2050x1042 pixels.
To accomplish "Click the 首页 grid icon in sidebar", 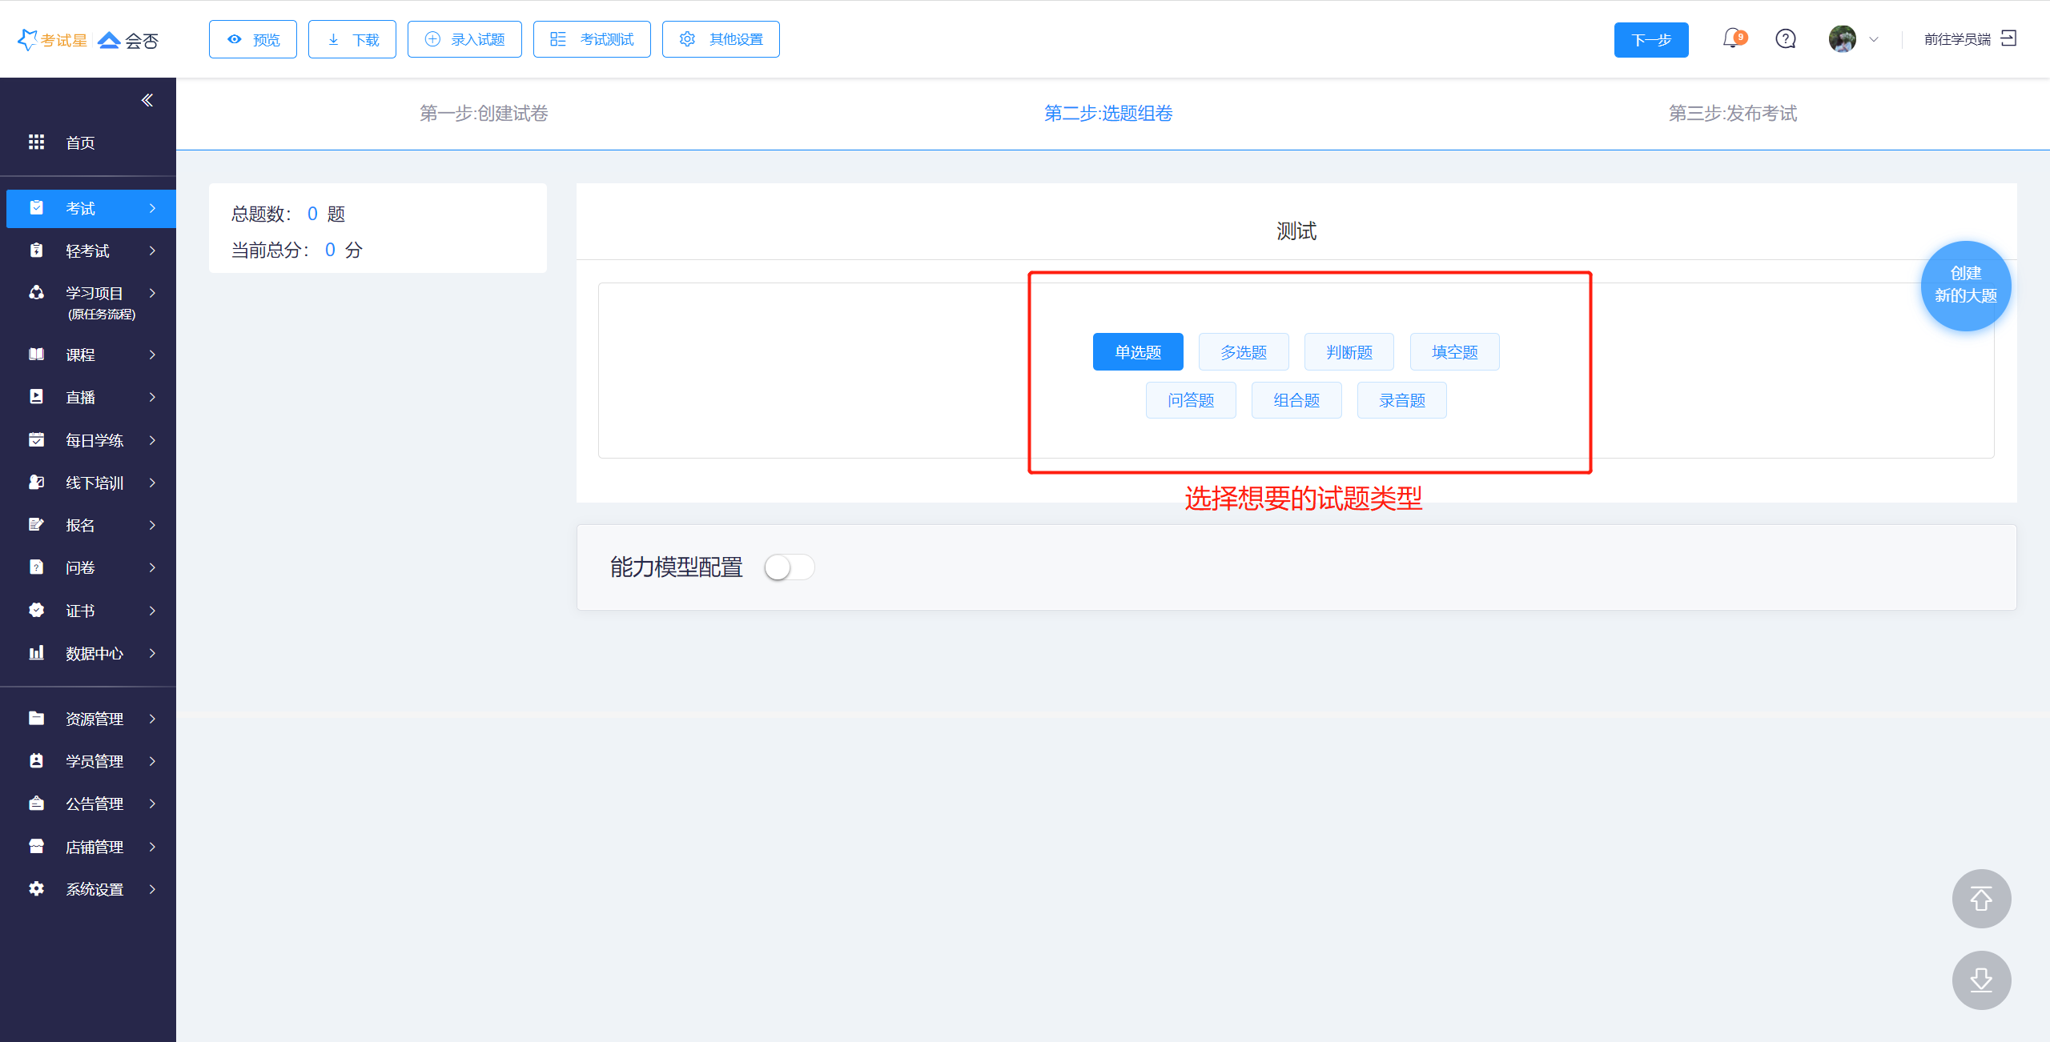I will click(37, 142).
